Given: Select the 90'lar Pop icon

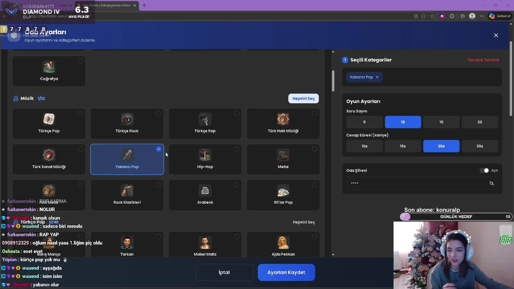Looking at the screenshot, I should point(283,190).
